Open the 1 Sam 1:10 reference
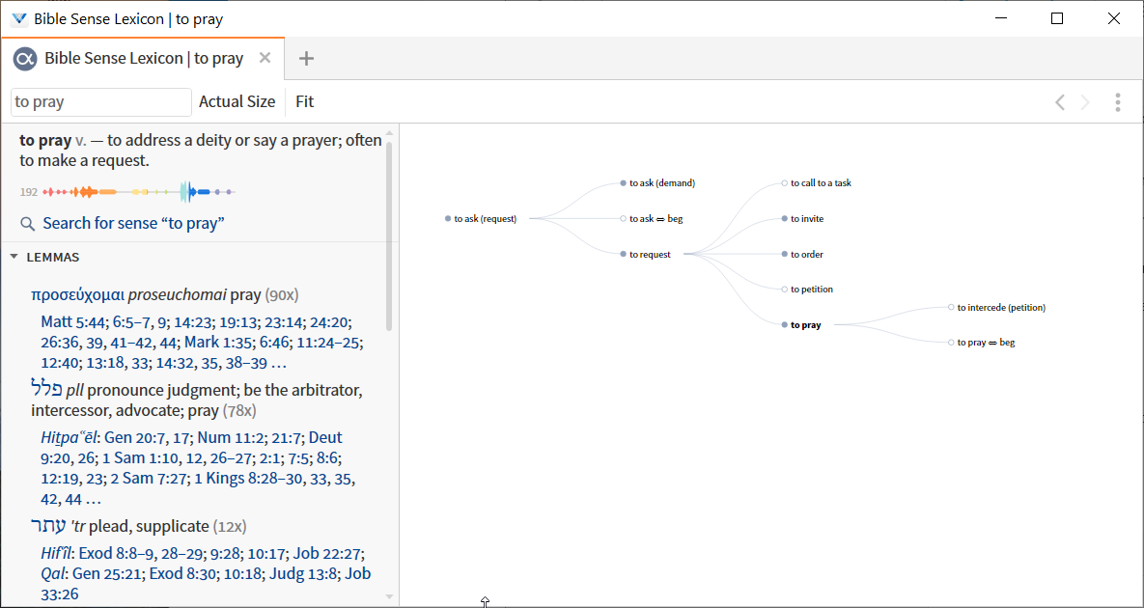 point(145,458)
